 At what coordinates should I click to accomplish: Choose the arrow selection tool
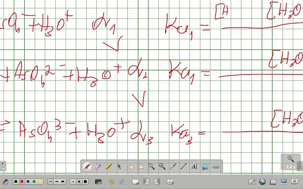pyautogui.click(x=119, y=166)
